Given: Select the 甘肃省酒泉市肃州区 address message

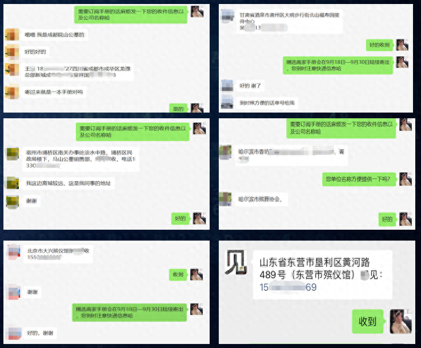Looking at the screenshot, I should (290, 21).
